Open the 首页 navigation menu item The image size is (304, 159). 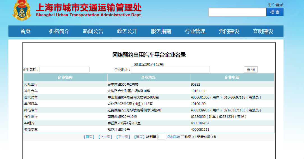point(25,31)
